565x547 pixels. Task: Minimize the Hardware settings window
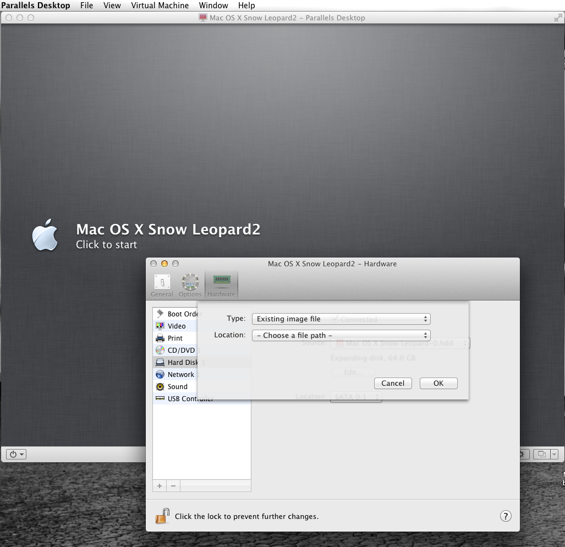[164, 264]
